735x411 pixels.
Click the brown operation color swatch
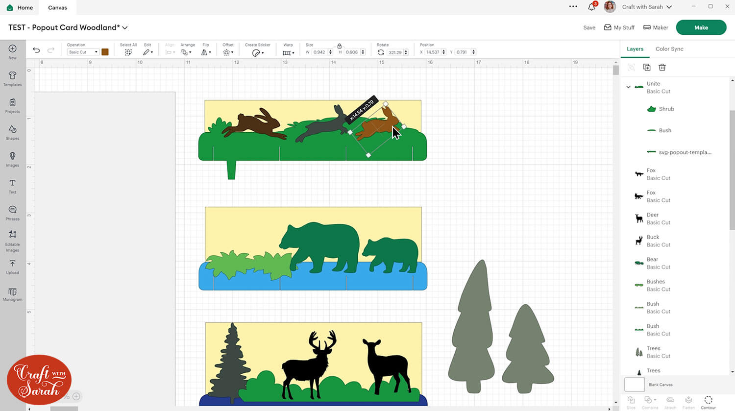tap(105, 52)
